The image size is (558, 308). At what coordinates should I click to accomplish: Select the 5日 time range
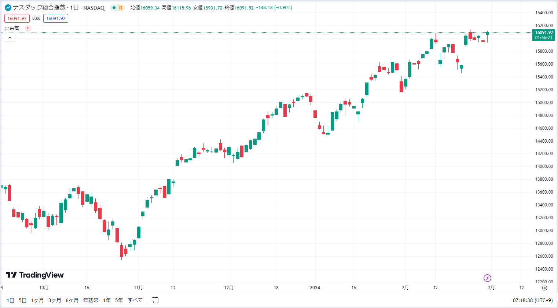point(23,300)
